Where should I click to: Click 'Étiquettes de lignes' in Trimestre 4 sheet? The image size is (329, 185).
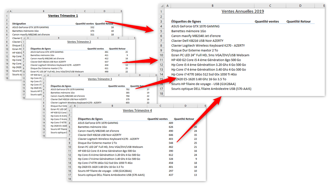coord(90,119)
